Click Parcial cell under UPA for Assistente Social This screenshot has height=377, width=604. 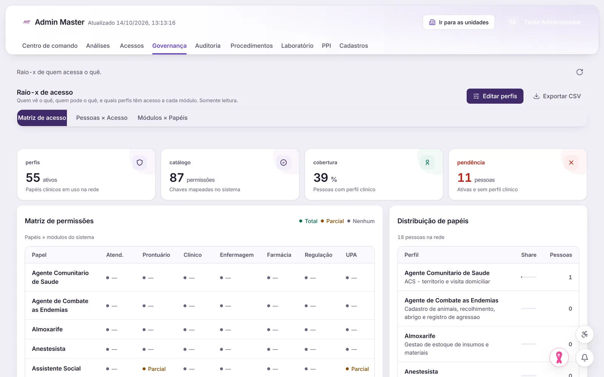tap(357, 369)
